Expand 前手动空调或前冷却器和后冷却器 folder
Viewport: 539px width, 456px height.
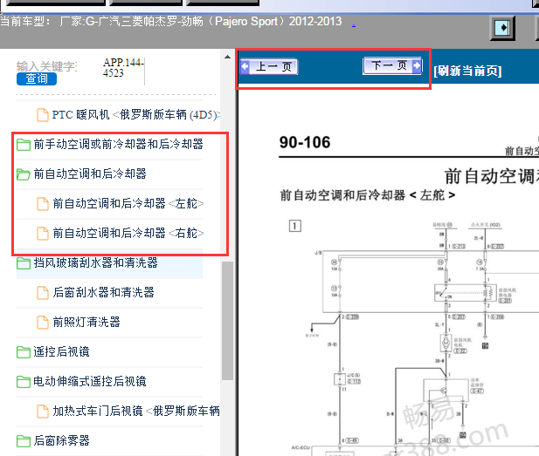[118, 144]
